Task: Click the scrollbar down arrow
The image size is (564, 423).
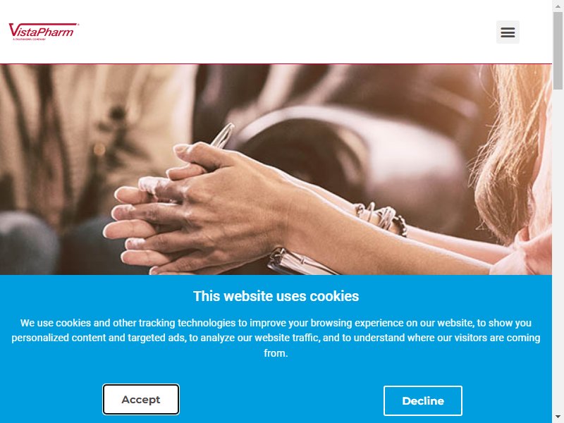Action: pos(558,417)
